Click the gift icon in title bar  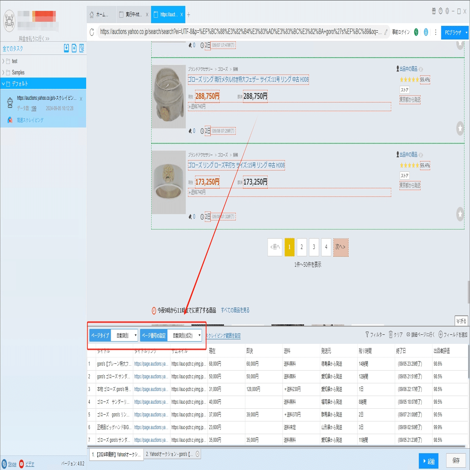click(434, 11)
